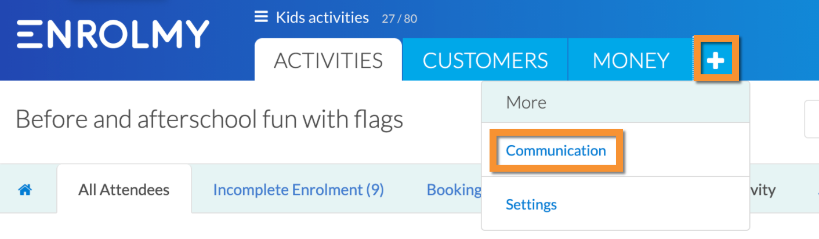Select the All Attendees tab

(x=124, y=189)
